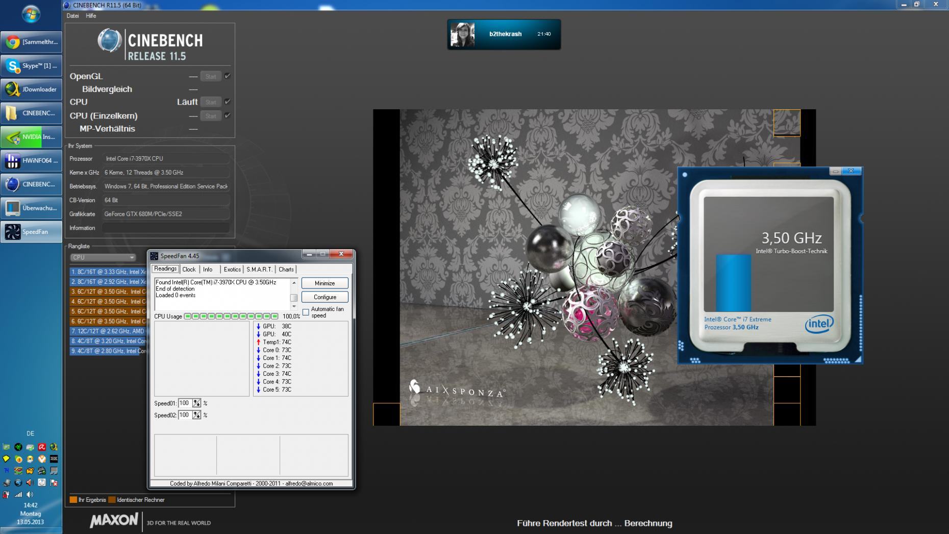The width and height of the screenshot is (949, 534).
Task: Switch to the S.M.A.R.T. tab in SpeedFan
Action: coord(259,270)
